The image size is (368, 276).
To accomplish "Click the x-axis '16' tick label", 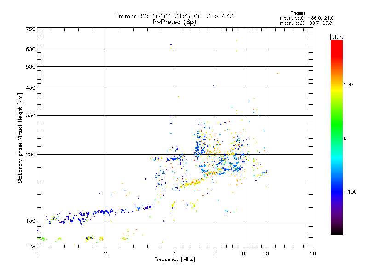I will pyautogui.click(x=313, y=253).
